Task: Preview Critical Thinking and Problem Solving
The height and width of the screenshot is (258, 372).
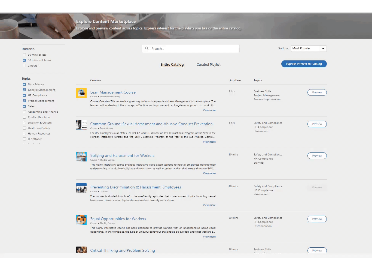Action: (317, 251)
